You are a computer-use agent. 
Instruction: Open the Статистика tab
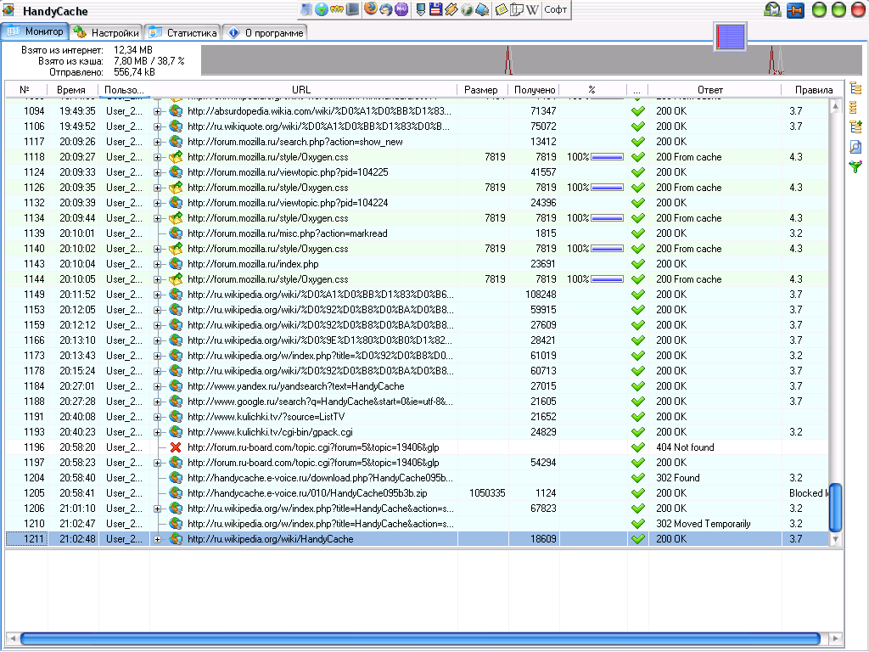pyautogui.click(x=183, y=33)
